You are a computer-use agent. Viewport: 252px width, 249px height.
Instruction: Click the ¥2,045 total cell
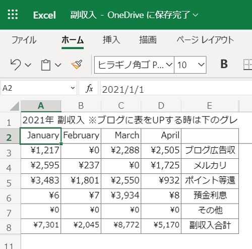tap(81, 226)
